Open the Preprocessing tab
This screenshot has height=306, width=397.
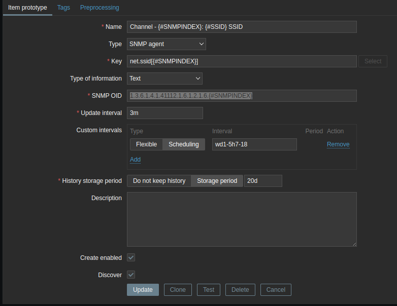pyautogui.click(x=100, y=8)
